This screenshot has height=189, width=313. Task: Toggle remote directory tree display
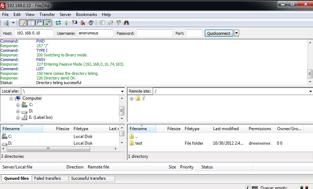pyautogui.click(x=39, y=23)
